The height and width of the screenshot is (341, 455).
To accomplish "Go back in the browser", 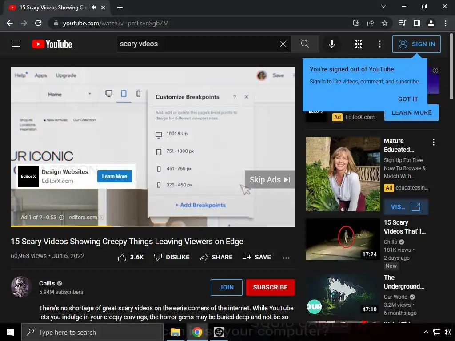I will tap(10, 23).
